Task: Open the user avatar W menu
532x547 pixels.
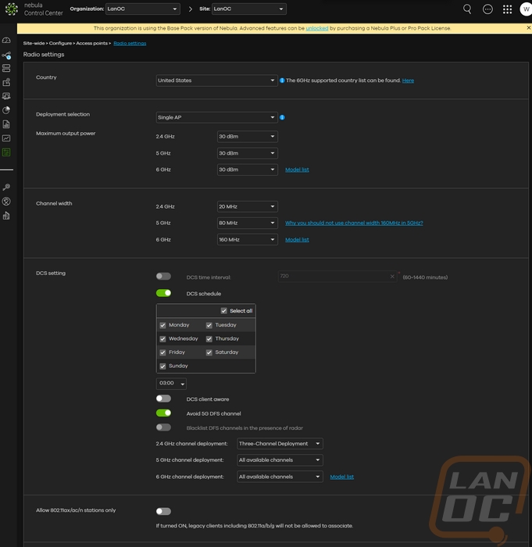Action: coord(526,9)
